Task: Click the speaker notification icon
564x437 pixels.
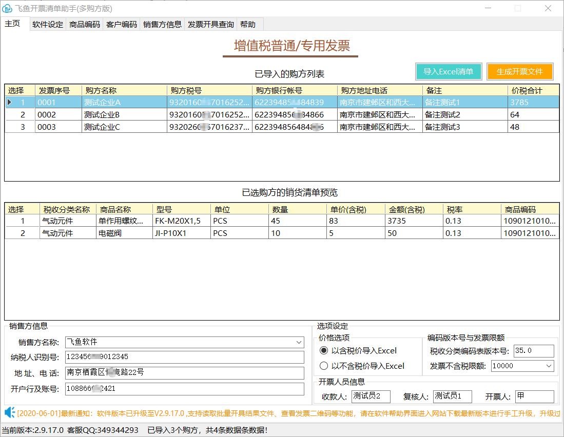Action: pos(9,412)
